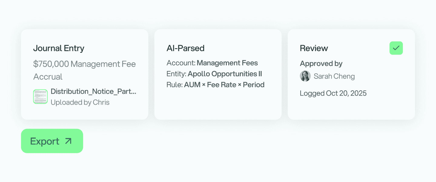Select Sarah Cheng's name
The height and width of the screenshot is (182, 436).
(x=334, y=76)
